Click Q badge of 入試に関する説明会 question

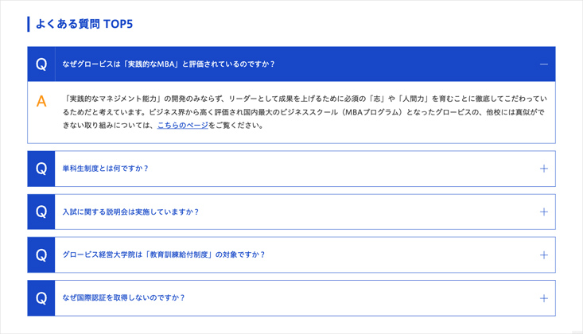[x=41, y=212]
